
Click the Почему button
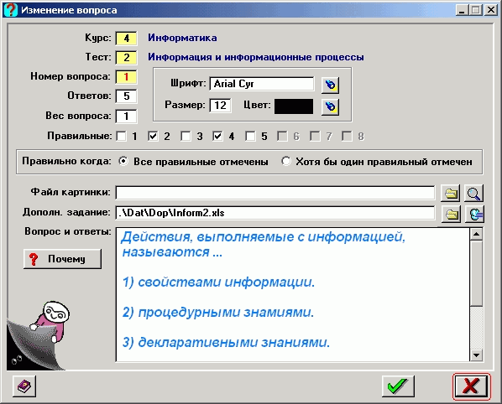(x=62, y=259)
